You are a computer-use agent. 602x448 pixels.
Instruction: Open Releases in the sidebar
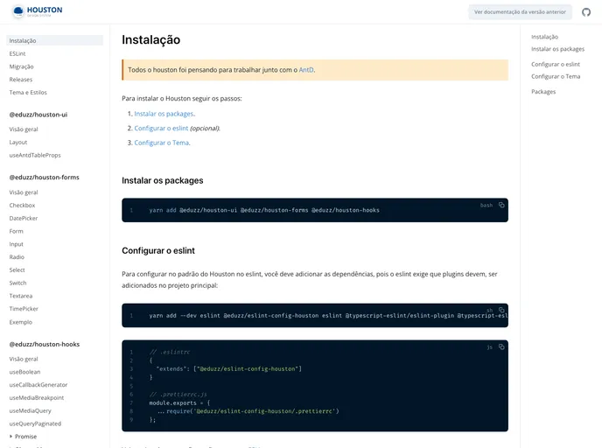[21, 79]
